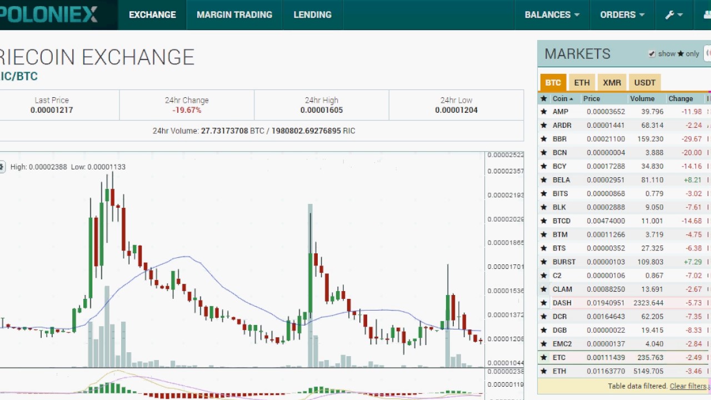The image size is (711, 400).
Task: Switch to XMR markets tab
Action: click(x=612, y=82)
